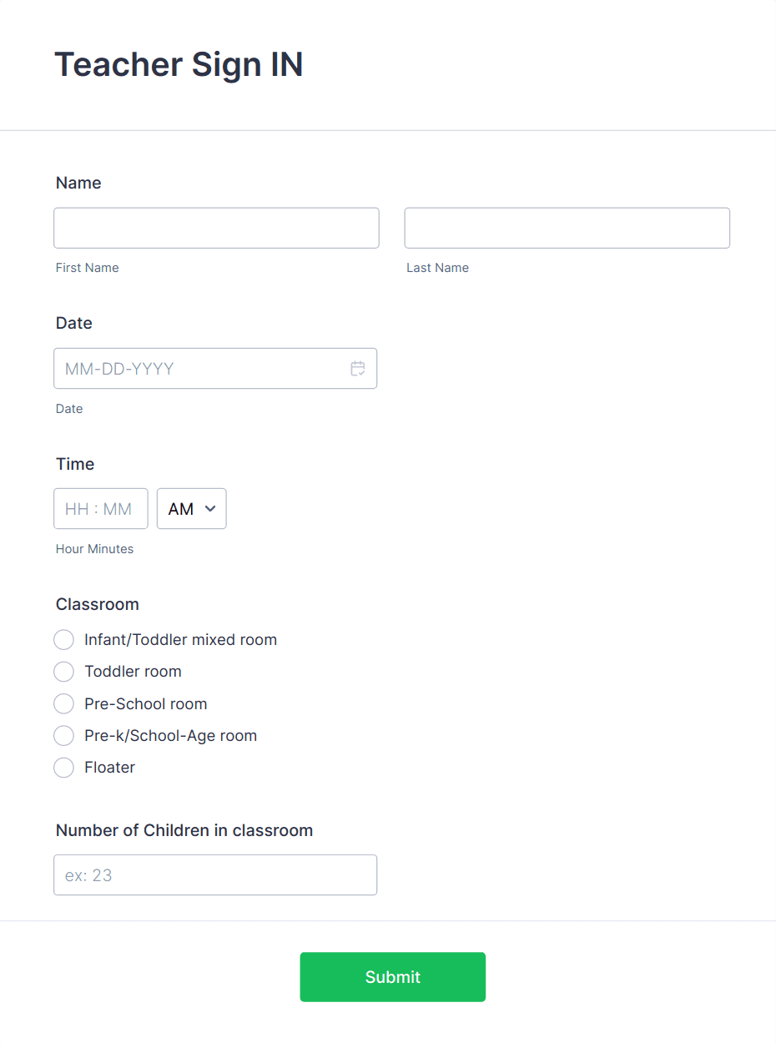The width and height of the screenshot is (776, 1043).
Task: Mark yourself as a Floater
Action: pos(63,768)
